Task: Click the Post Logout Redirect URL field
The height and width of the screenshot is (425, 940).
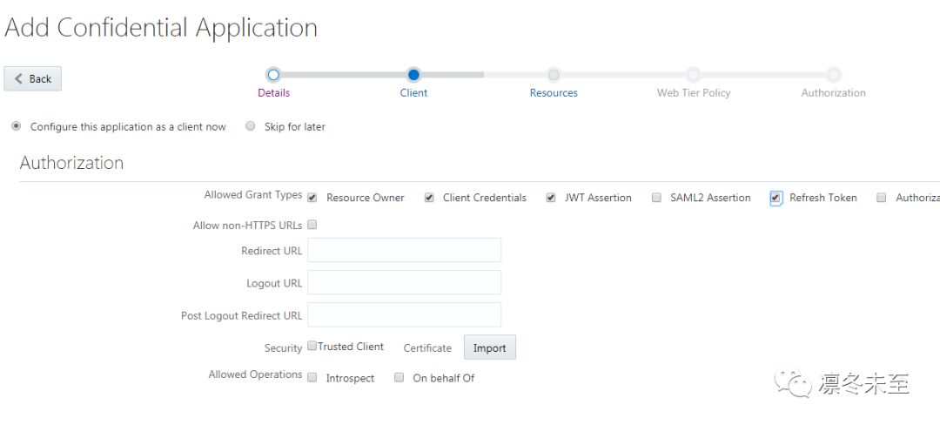Action: pos(404,314)
